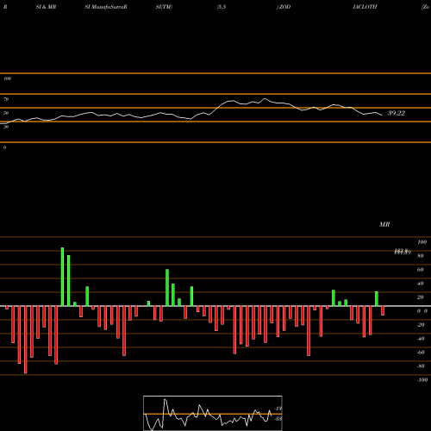Click the RSI axis label 70

coord(6,99)
